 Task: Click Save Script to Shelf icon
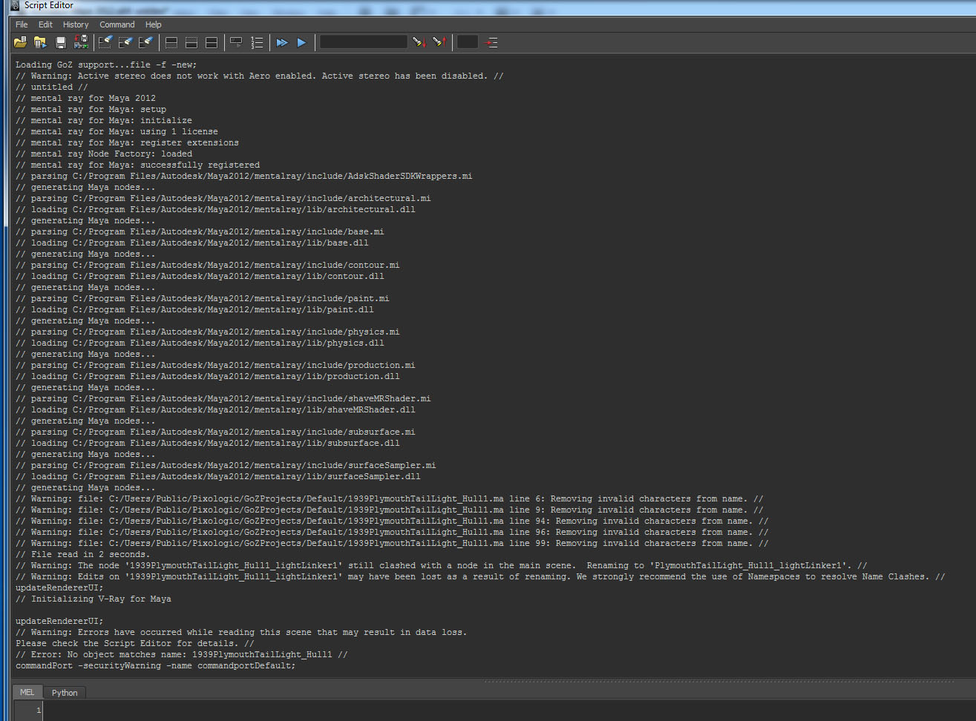point(82,42)
